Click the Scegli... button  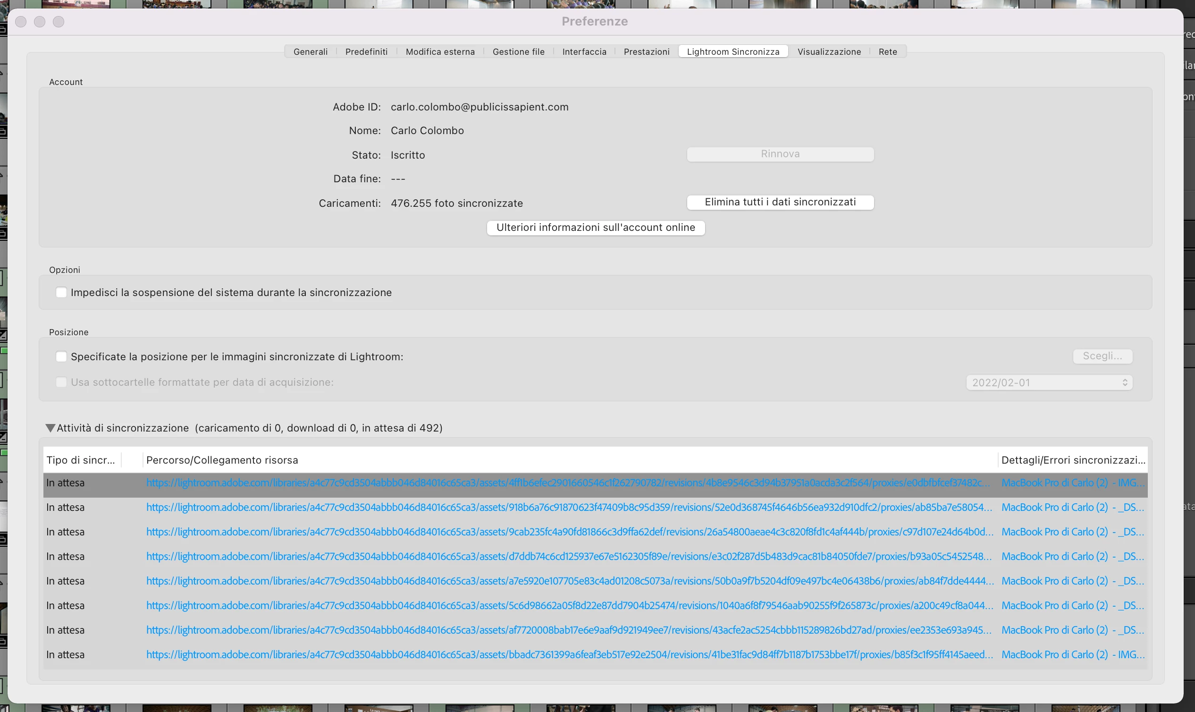pyautogui.click(x=1102, y=356)
